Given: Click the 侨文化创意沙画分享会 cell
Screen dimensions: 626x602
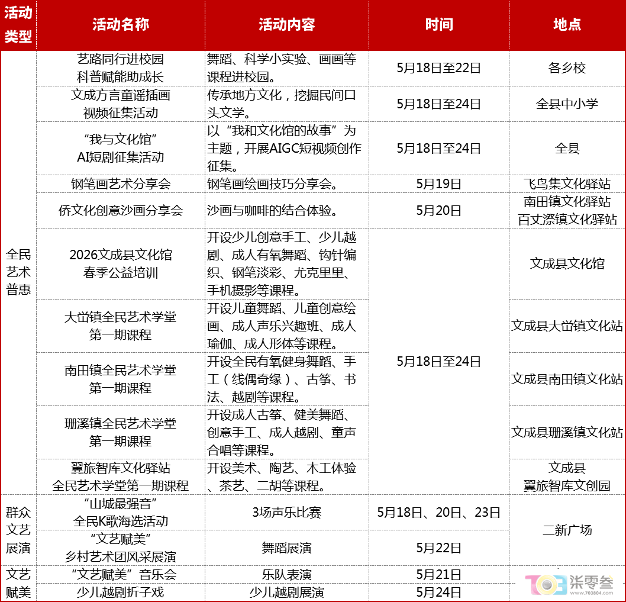Looking at the screenshot, I should click(121, 211).
